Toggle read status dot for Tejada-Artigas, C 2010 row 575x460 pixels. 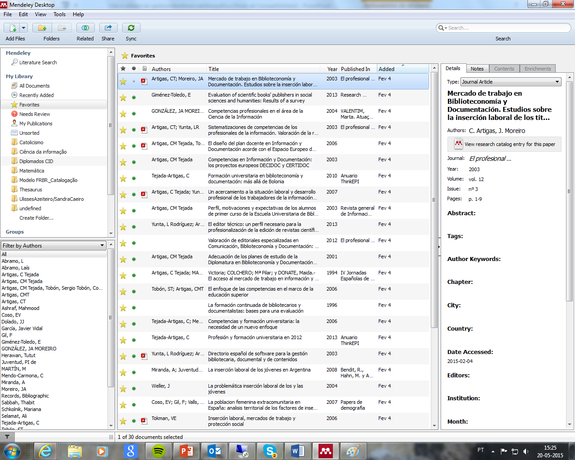point(134,178)
